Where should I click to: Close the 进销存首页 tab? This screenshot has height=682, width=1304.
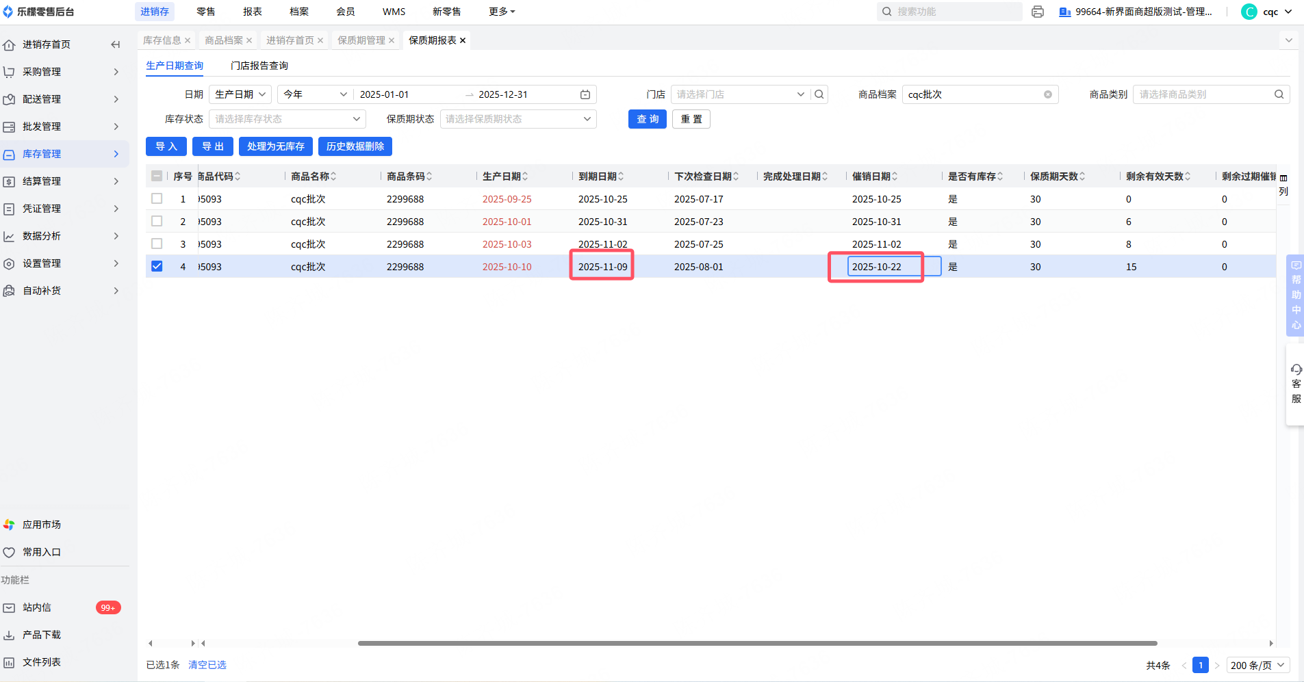point(320,40)
